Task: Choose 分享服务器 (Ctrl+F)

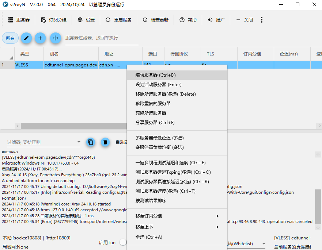Action: [x=177, y=122]
